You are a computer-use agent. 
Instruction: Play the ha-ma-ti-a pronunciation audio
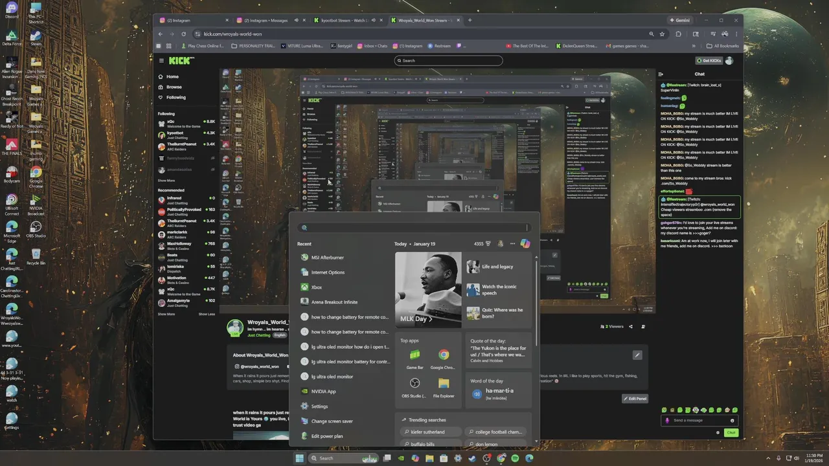[x=477, y=394]
